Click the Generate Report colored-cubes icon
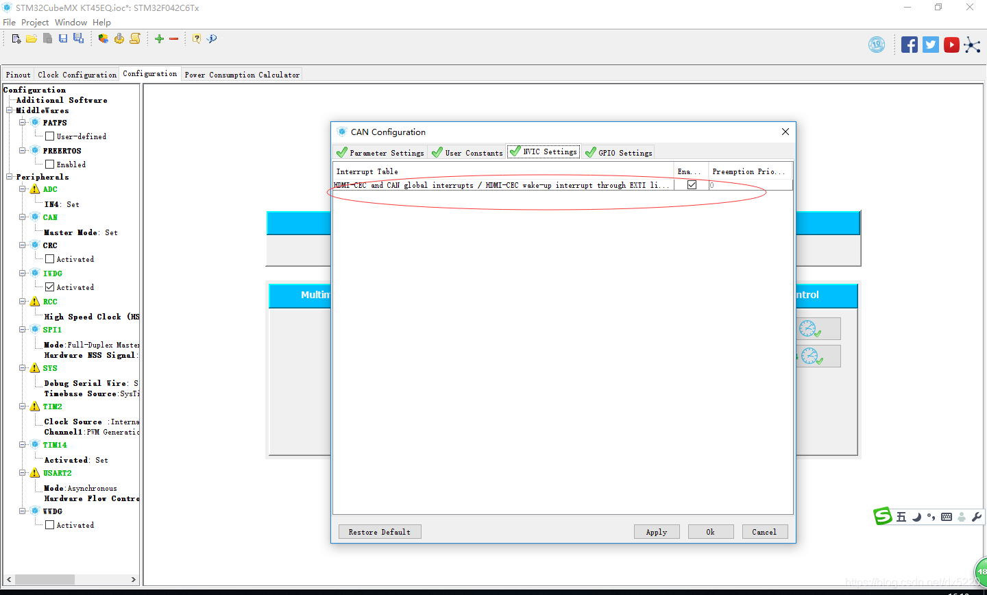The width and height of the screenshot is (987, 595). (103, 38)
